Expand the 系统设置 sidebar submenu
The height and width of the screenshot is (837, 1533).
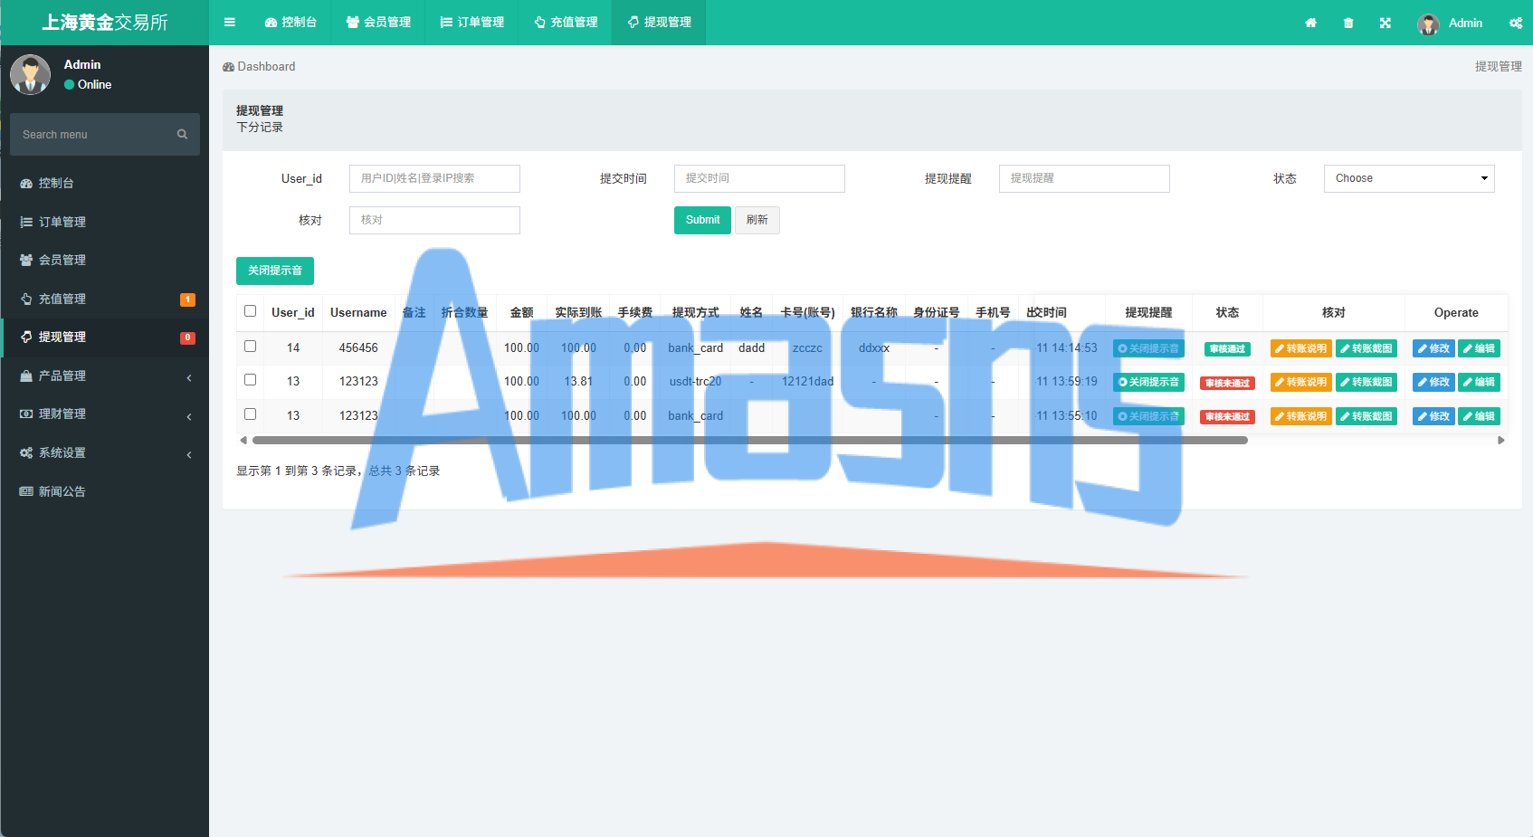[105, 452]
